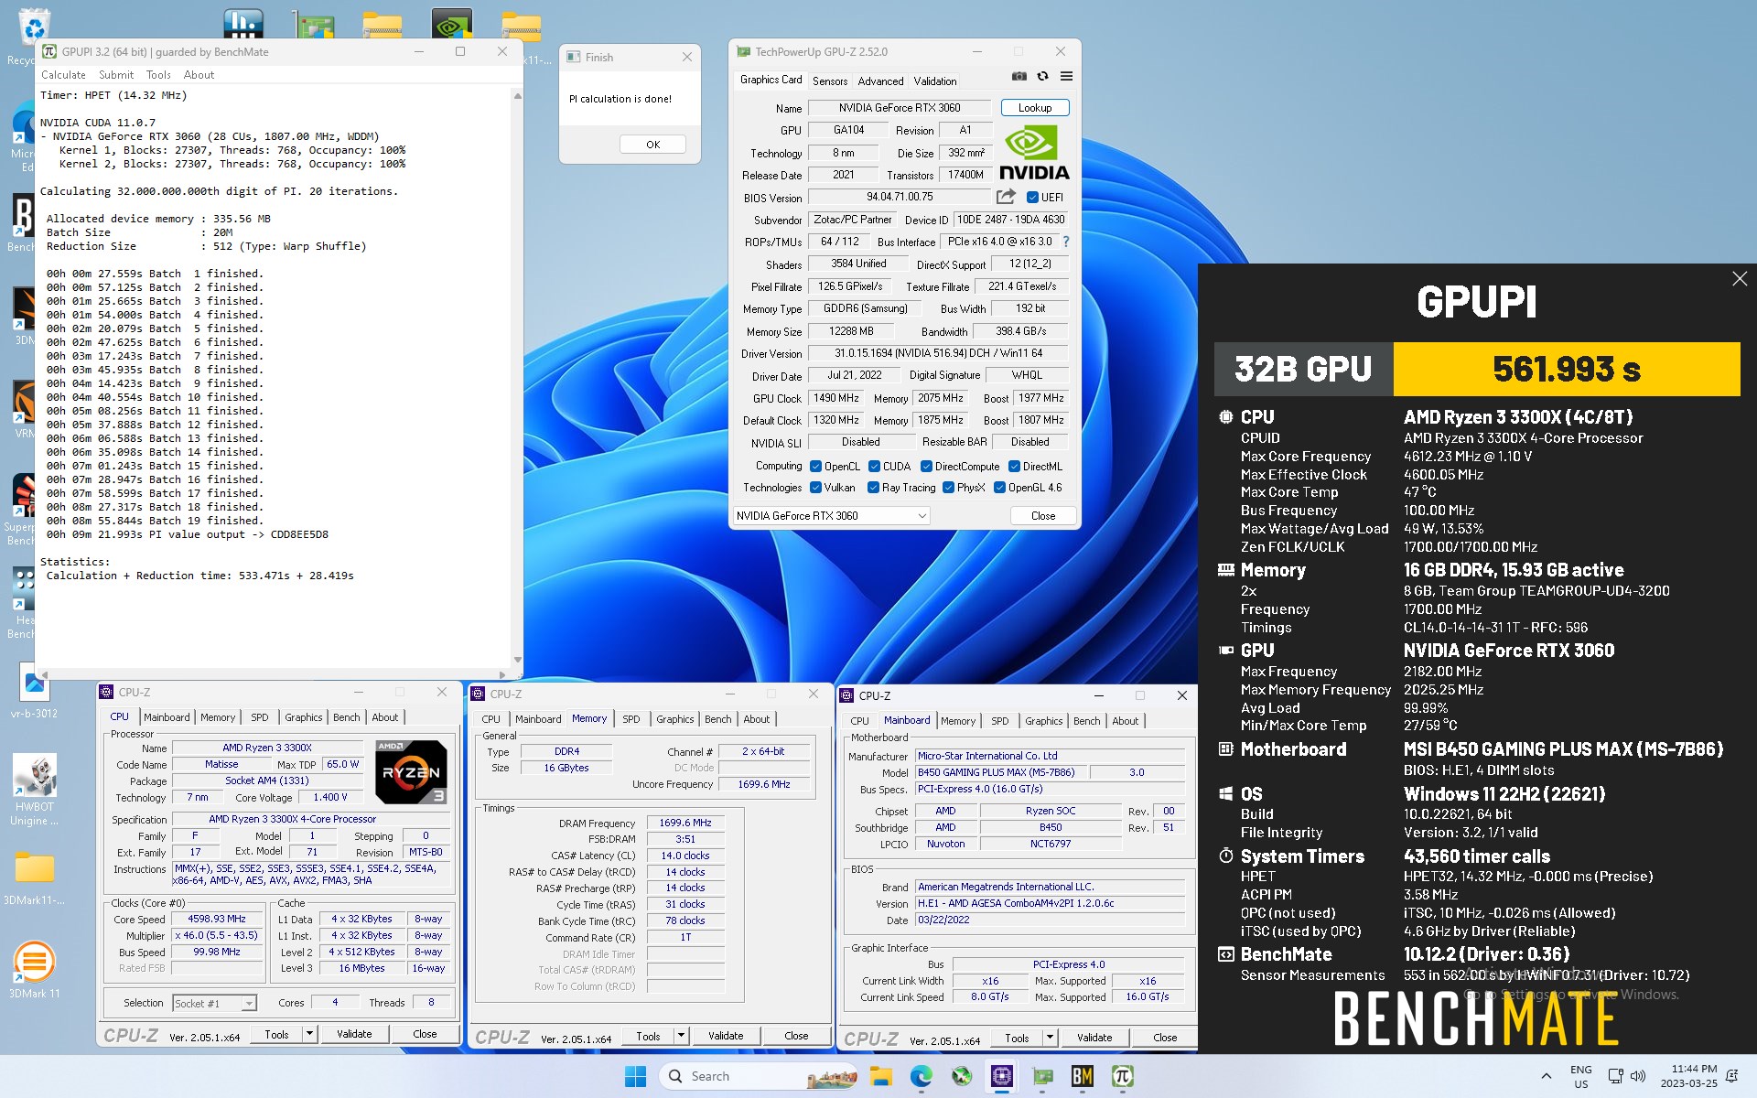The image size is (1757, 1098).
Task: Click the GPU-Z screenshot camera icon
Action: [1019, 77]
